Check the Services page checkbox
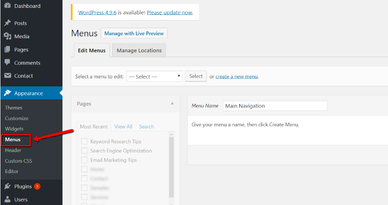 (85, 197)
